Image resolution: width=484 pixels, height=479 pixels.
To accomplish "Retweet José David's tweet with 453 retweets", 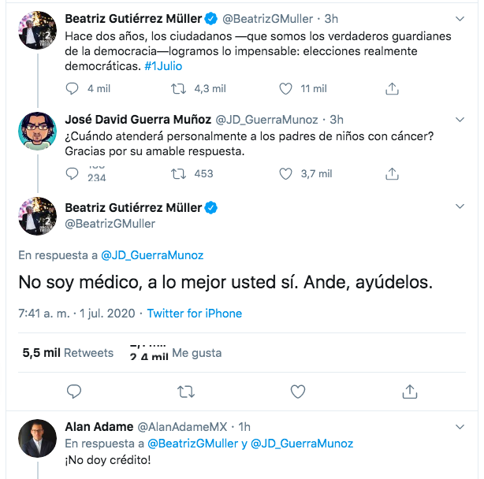I will (179, 173).
